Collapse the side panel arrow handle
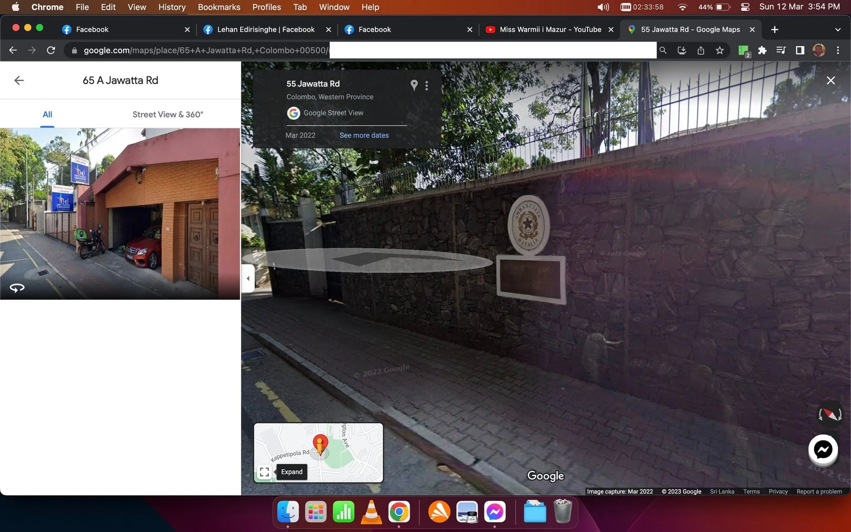This screenshot has height=532, width=851. (x=248, y=278)
